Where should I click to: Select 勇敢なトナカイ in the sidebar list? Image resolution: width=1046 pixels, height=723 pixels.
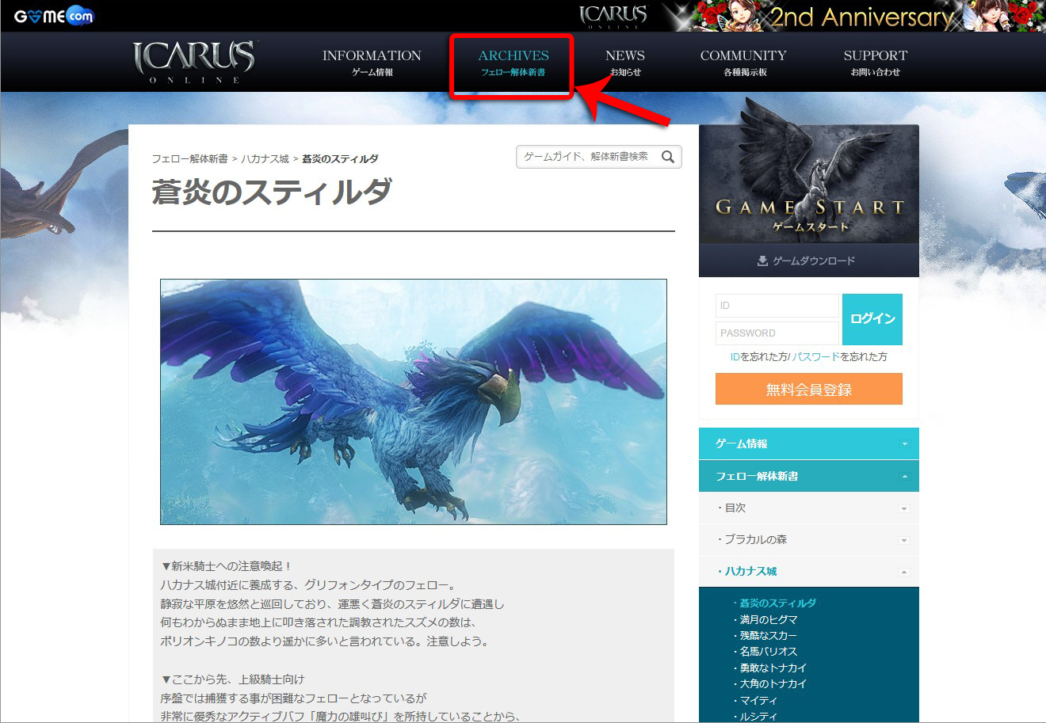tap(773, 668)
